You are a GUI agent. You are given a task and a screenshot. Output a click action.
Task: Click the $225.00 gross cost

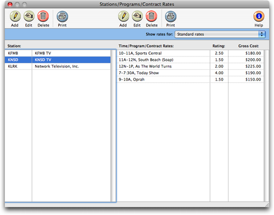(x=253, y=66)
